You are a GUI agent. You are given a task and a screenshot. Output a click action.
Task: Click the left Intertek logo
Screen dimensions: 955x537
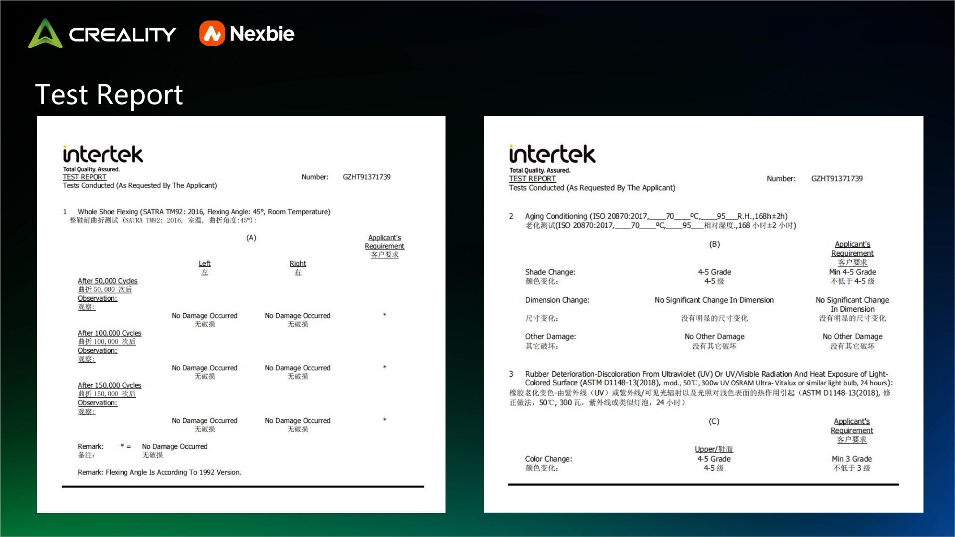coord(103,154)
